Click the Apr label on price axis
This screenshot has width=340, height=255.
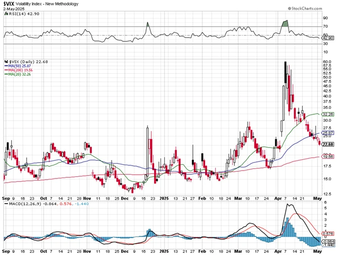[x=278, y=198]
